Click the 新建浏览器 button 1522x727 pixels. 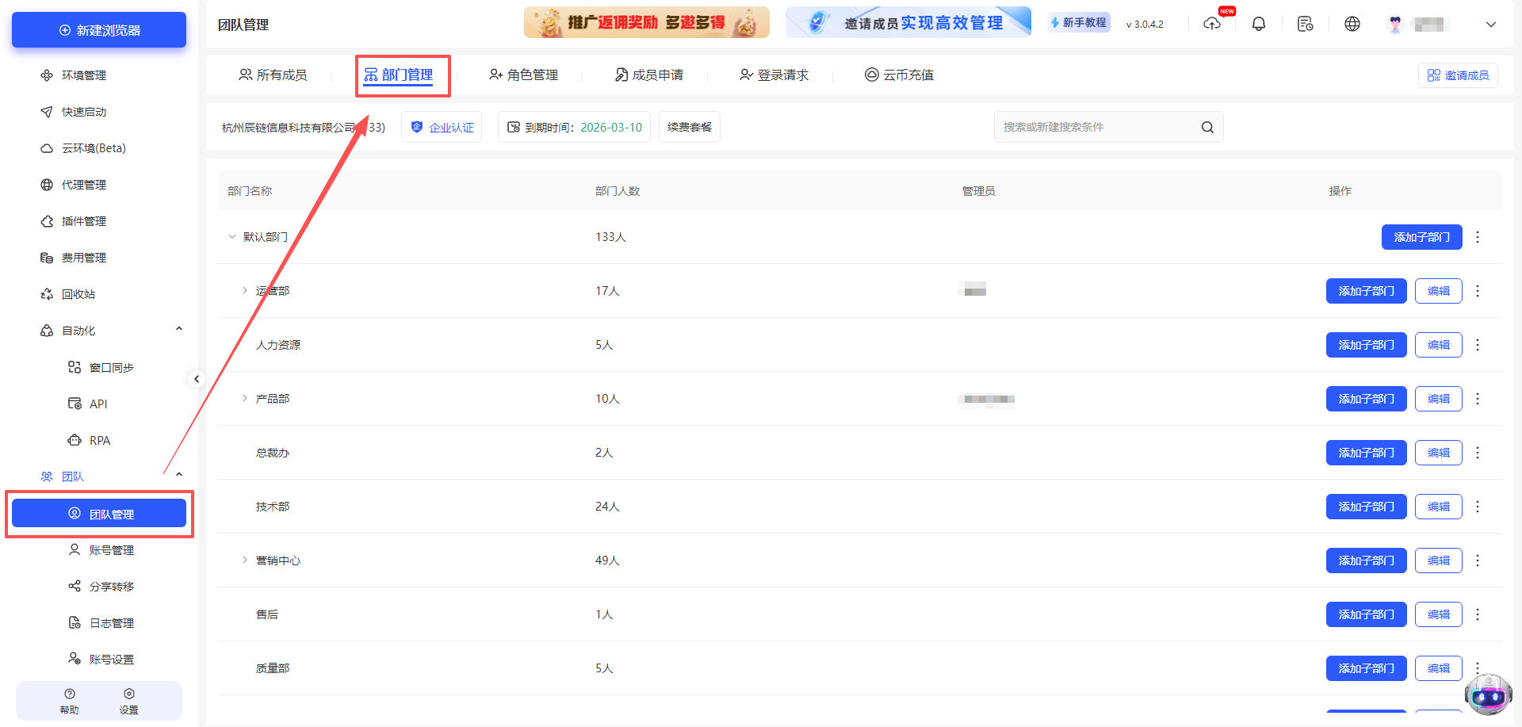pos(98,29)
